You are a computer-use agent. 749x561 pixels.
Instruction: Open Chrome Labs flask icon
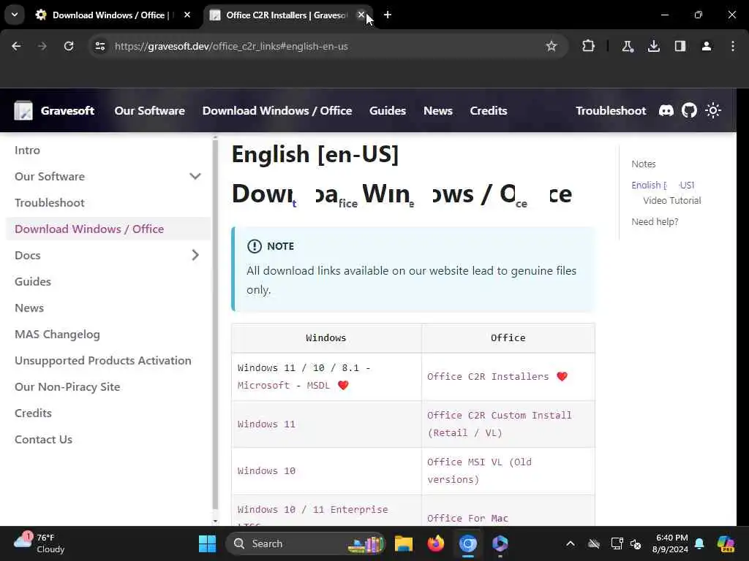click(x=627, y=46)
